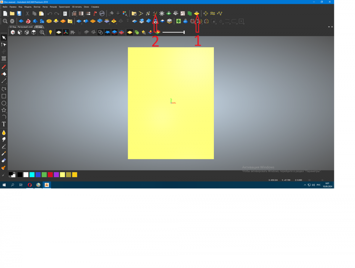Viewport: 355px width, 268px height.
Task: Select the polyline vector tool
Action: (4, 89)
